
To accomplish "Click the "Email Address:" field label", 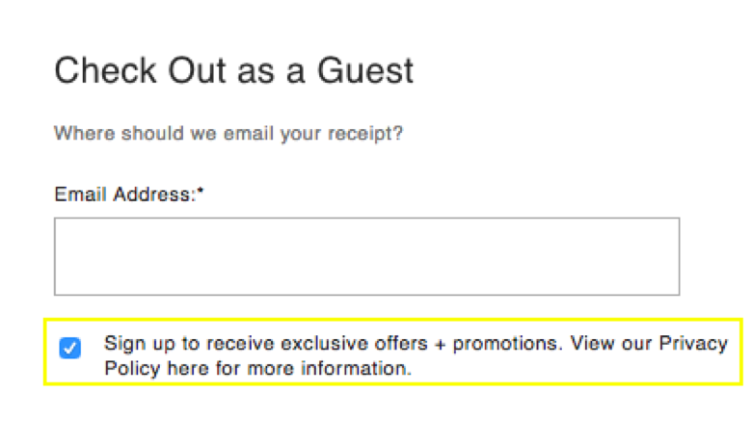I will (124, 195).
